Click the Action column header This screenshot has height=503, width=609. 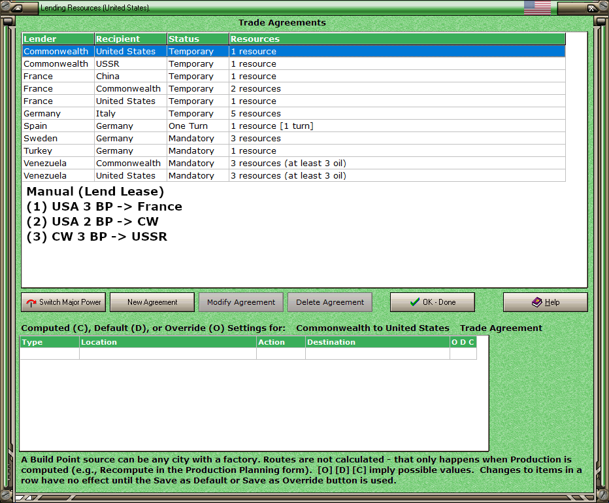click(x=281, y=342)
